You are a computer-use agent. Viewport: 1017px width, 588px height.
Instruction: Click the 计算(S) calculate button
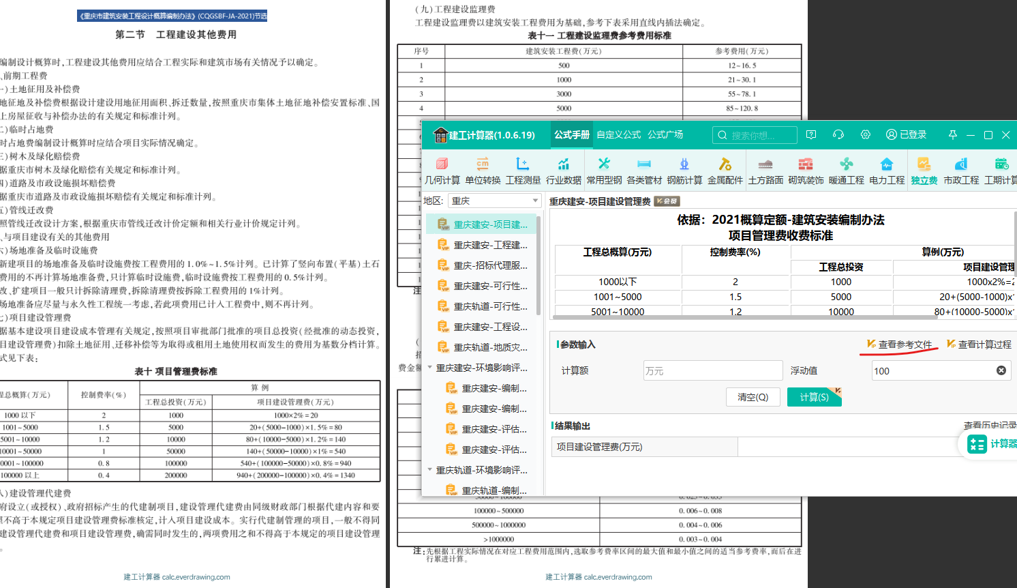click(x=814, y=397)
